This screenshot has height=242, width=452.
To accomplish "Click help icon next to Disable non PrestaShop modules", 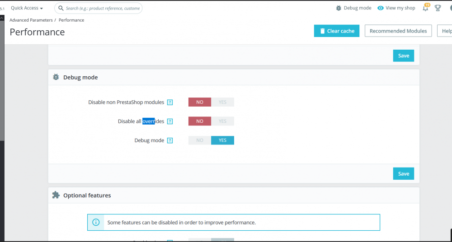I will coord(170,102).
